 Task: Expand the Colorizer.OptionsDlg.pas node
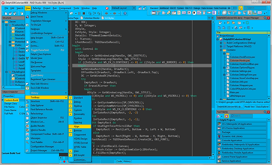(x=224, y=68)
